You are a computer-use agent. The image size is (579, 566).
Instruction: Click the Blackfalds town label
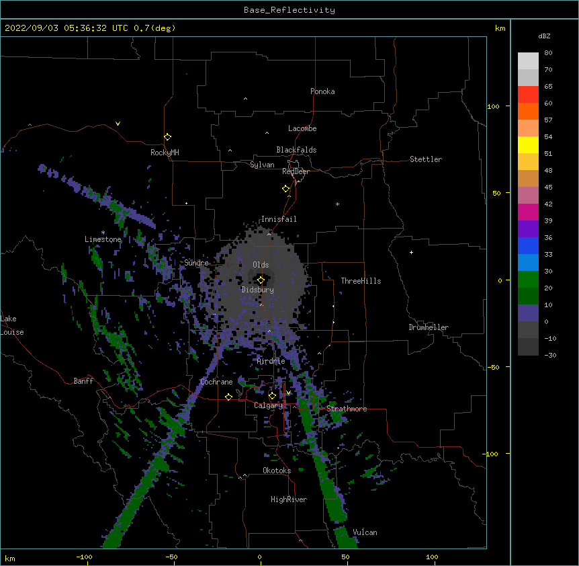point(296,150)
